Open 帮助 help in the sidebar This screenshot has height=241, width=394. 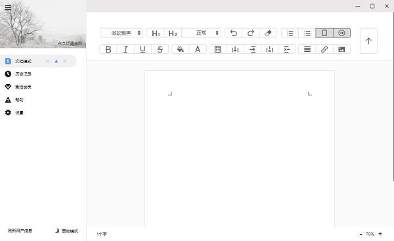click(14, 100)
